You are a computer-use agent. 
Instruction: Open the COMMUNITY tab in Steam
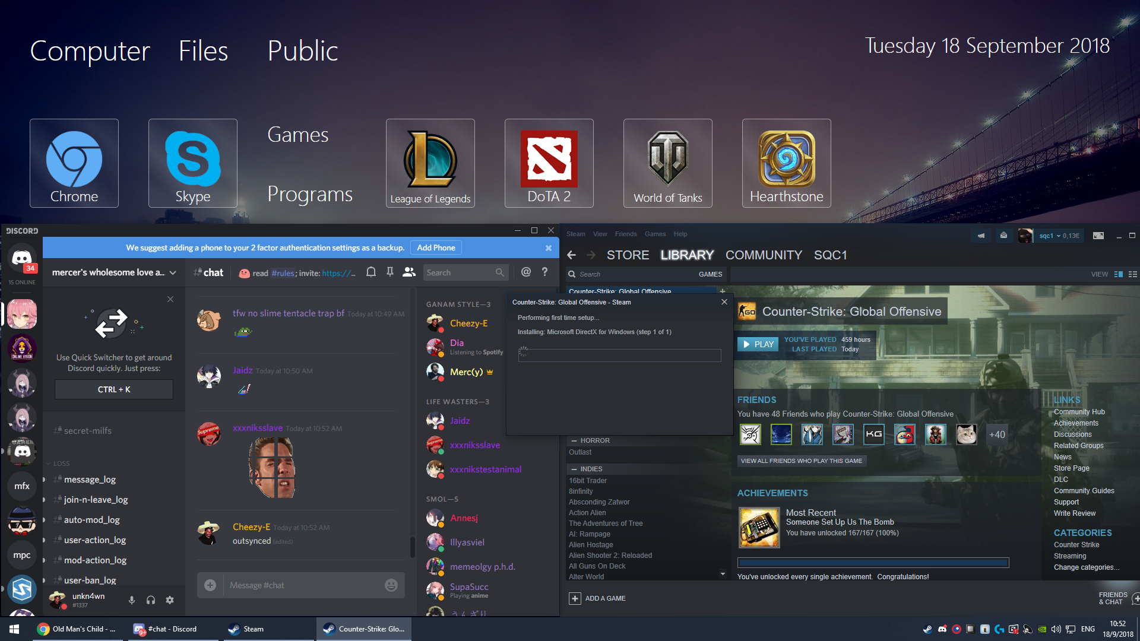(x=764, y=255)
